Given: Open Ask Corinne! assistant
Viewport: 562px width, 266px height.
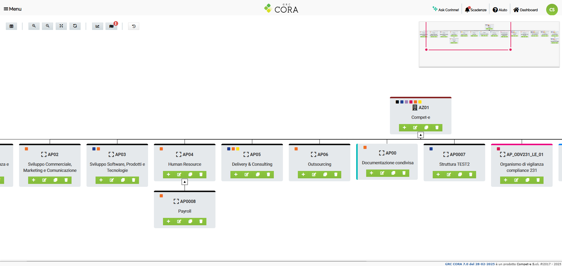Looking at the screenshot, I should (446, 9).
